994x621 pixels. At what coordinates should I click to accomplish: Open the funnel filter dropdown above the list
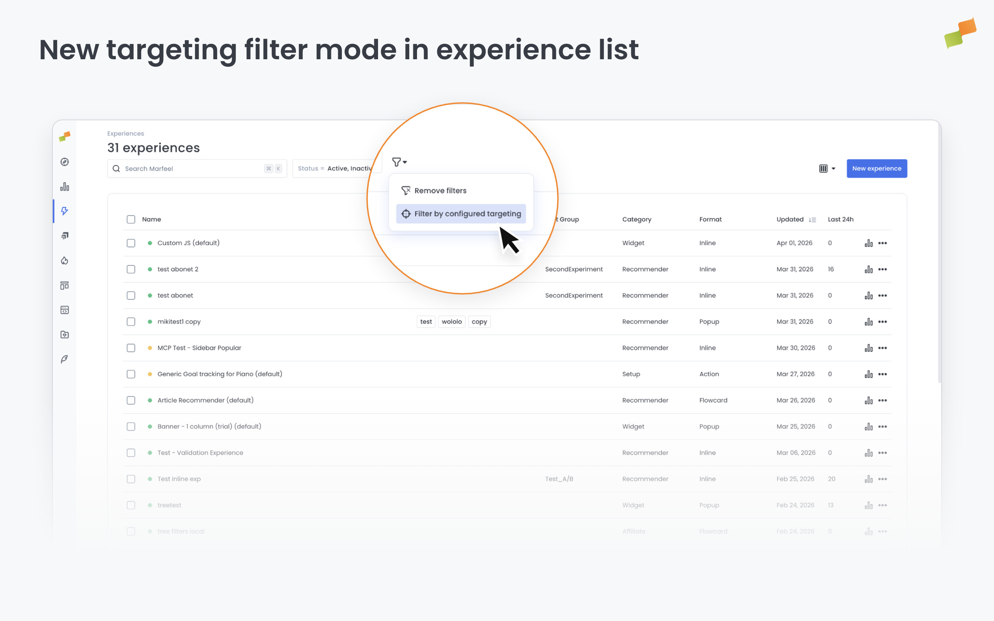point(399,162)
